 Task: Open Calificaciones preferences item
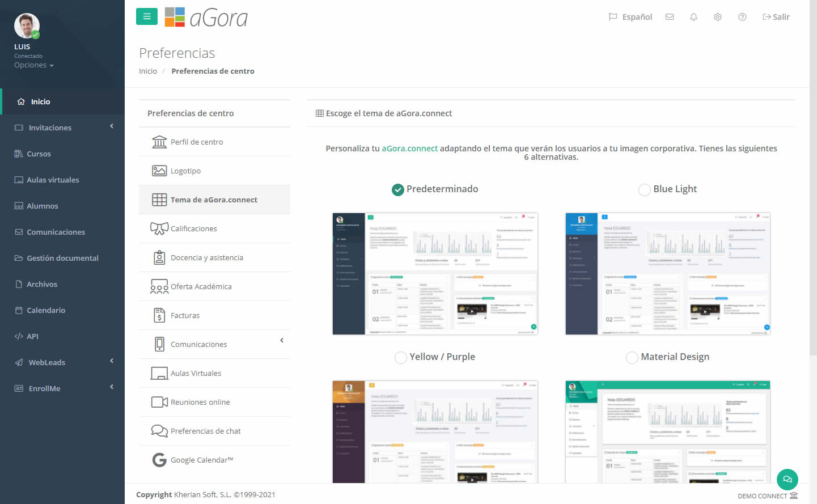pos(214,228)
